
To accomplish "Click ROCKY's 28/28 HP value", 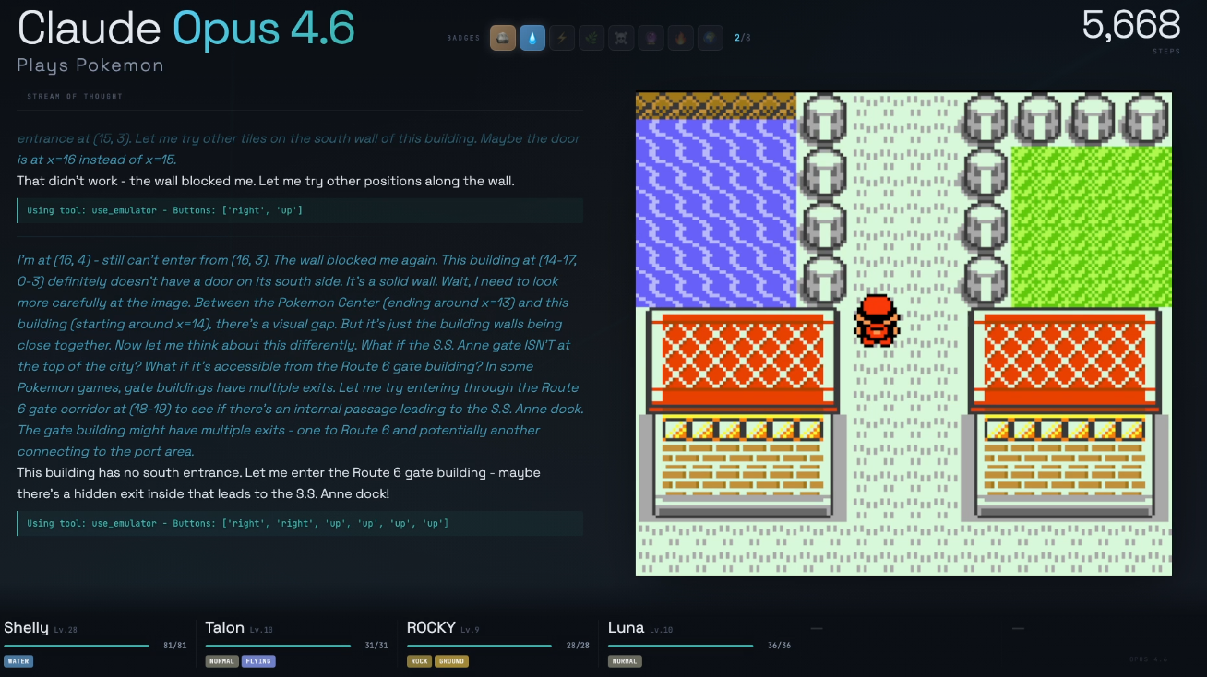I will click(x=577, y=646).
